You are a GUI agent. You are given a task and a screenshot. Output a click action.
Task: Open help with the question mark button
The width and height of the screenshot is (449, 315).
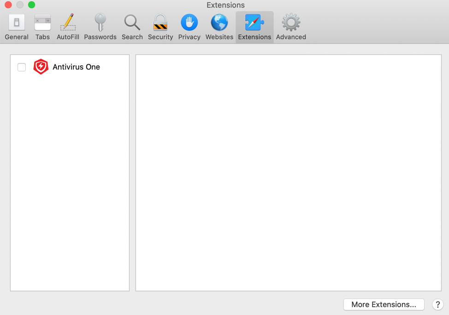[x=437, y=304]
